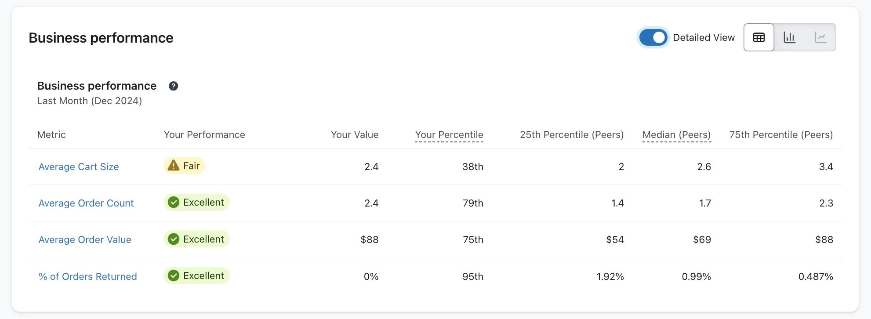
Task: Select the table view icon
Action: click(x=759, y=37)
